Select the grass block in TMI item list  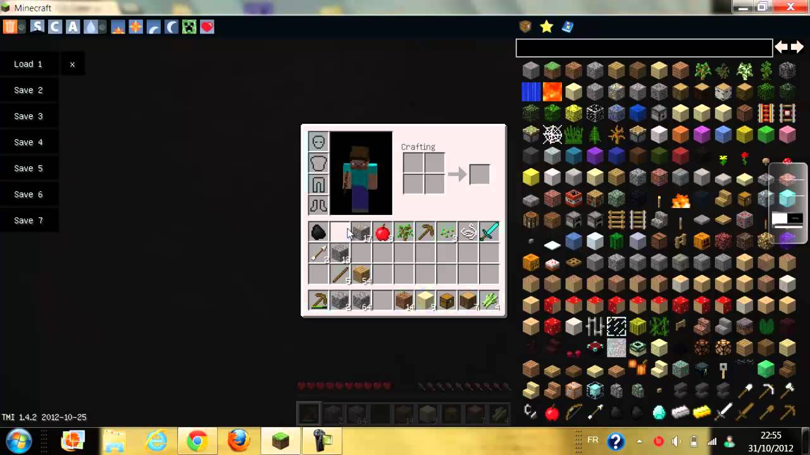(552, 70)
